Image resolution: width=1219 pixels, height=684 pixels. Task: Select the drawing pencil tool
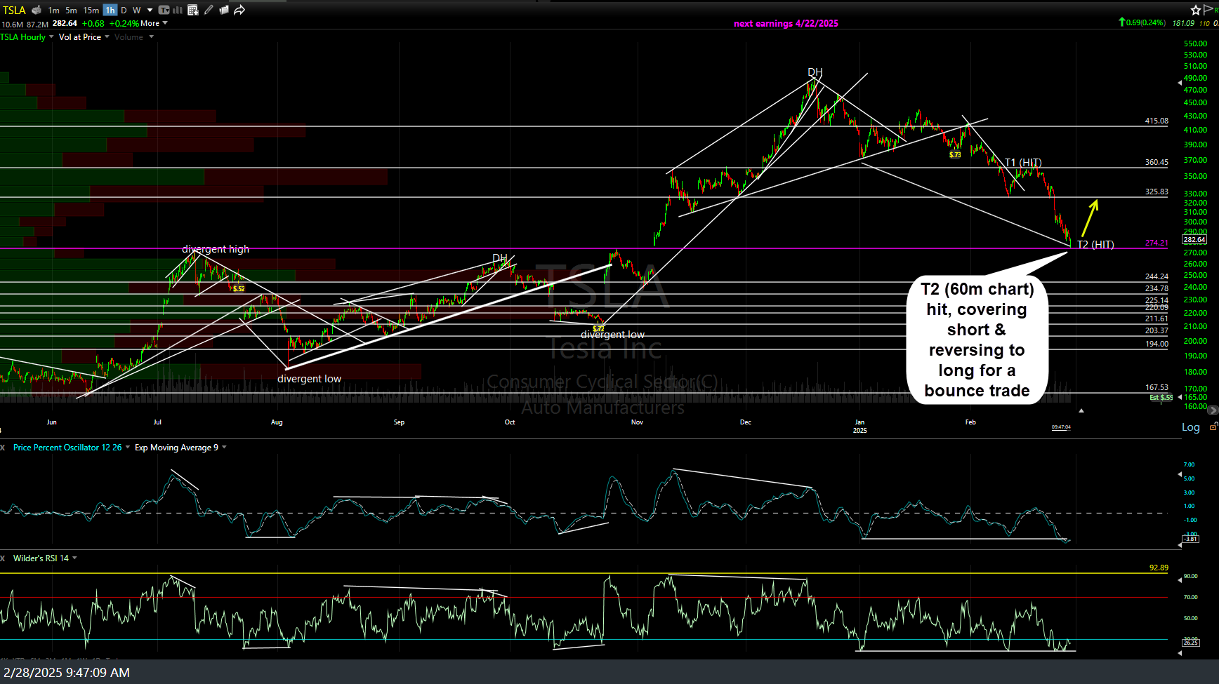point(209,10)
